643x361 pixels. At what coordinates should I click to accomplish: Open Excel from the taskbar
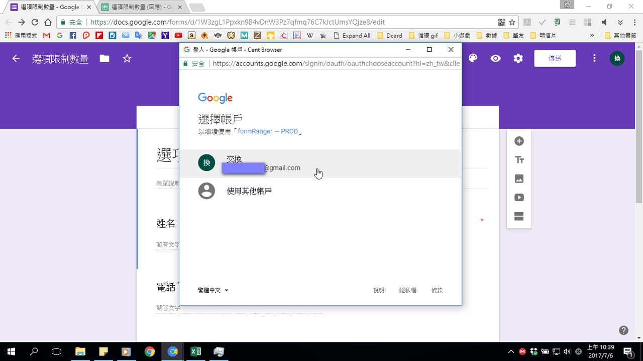[195, 351]
